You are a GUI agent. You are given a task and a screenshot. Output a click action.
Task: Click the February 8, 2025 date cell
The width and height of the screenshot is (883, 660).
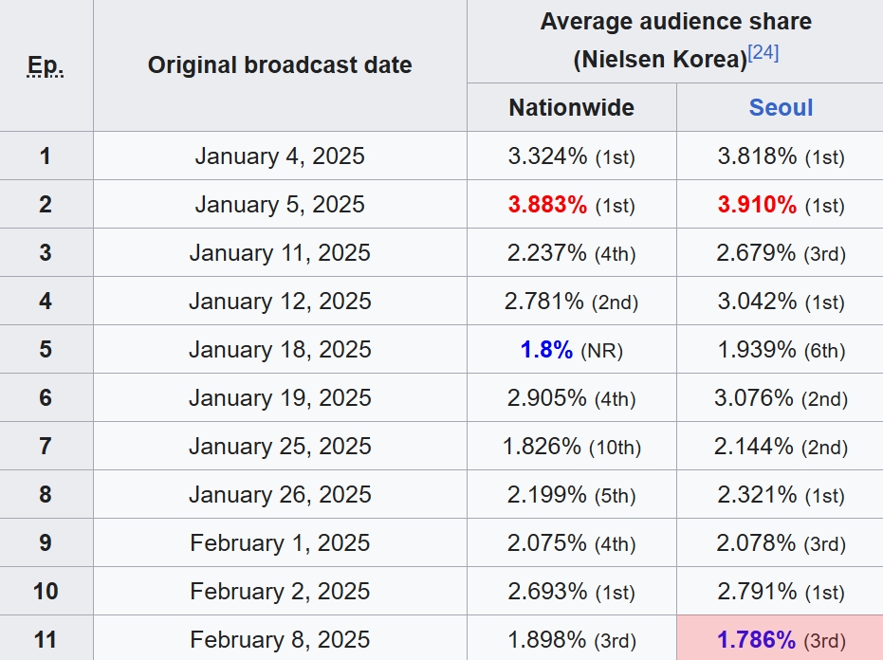point(280,640)
